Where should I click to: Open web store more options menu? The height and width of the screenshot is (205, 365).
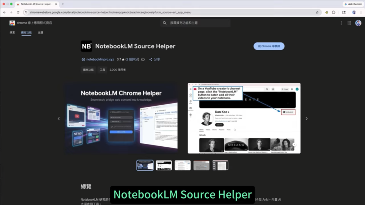(x=341, y=23)
